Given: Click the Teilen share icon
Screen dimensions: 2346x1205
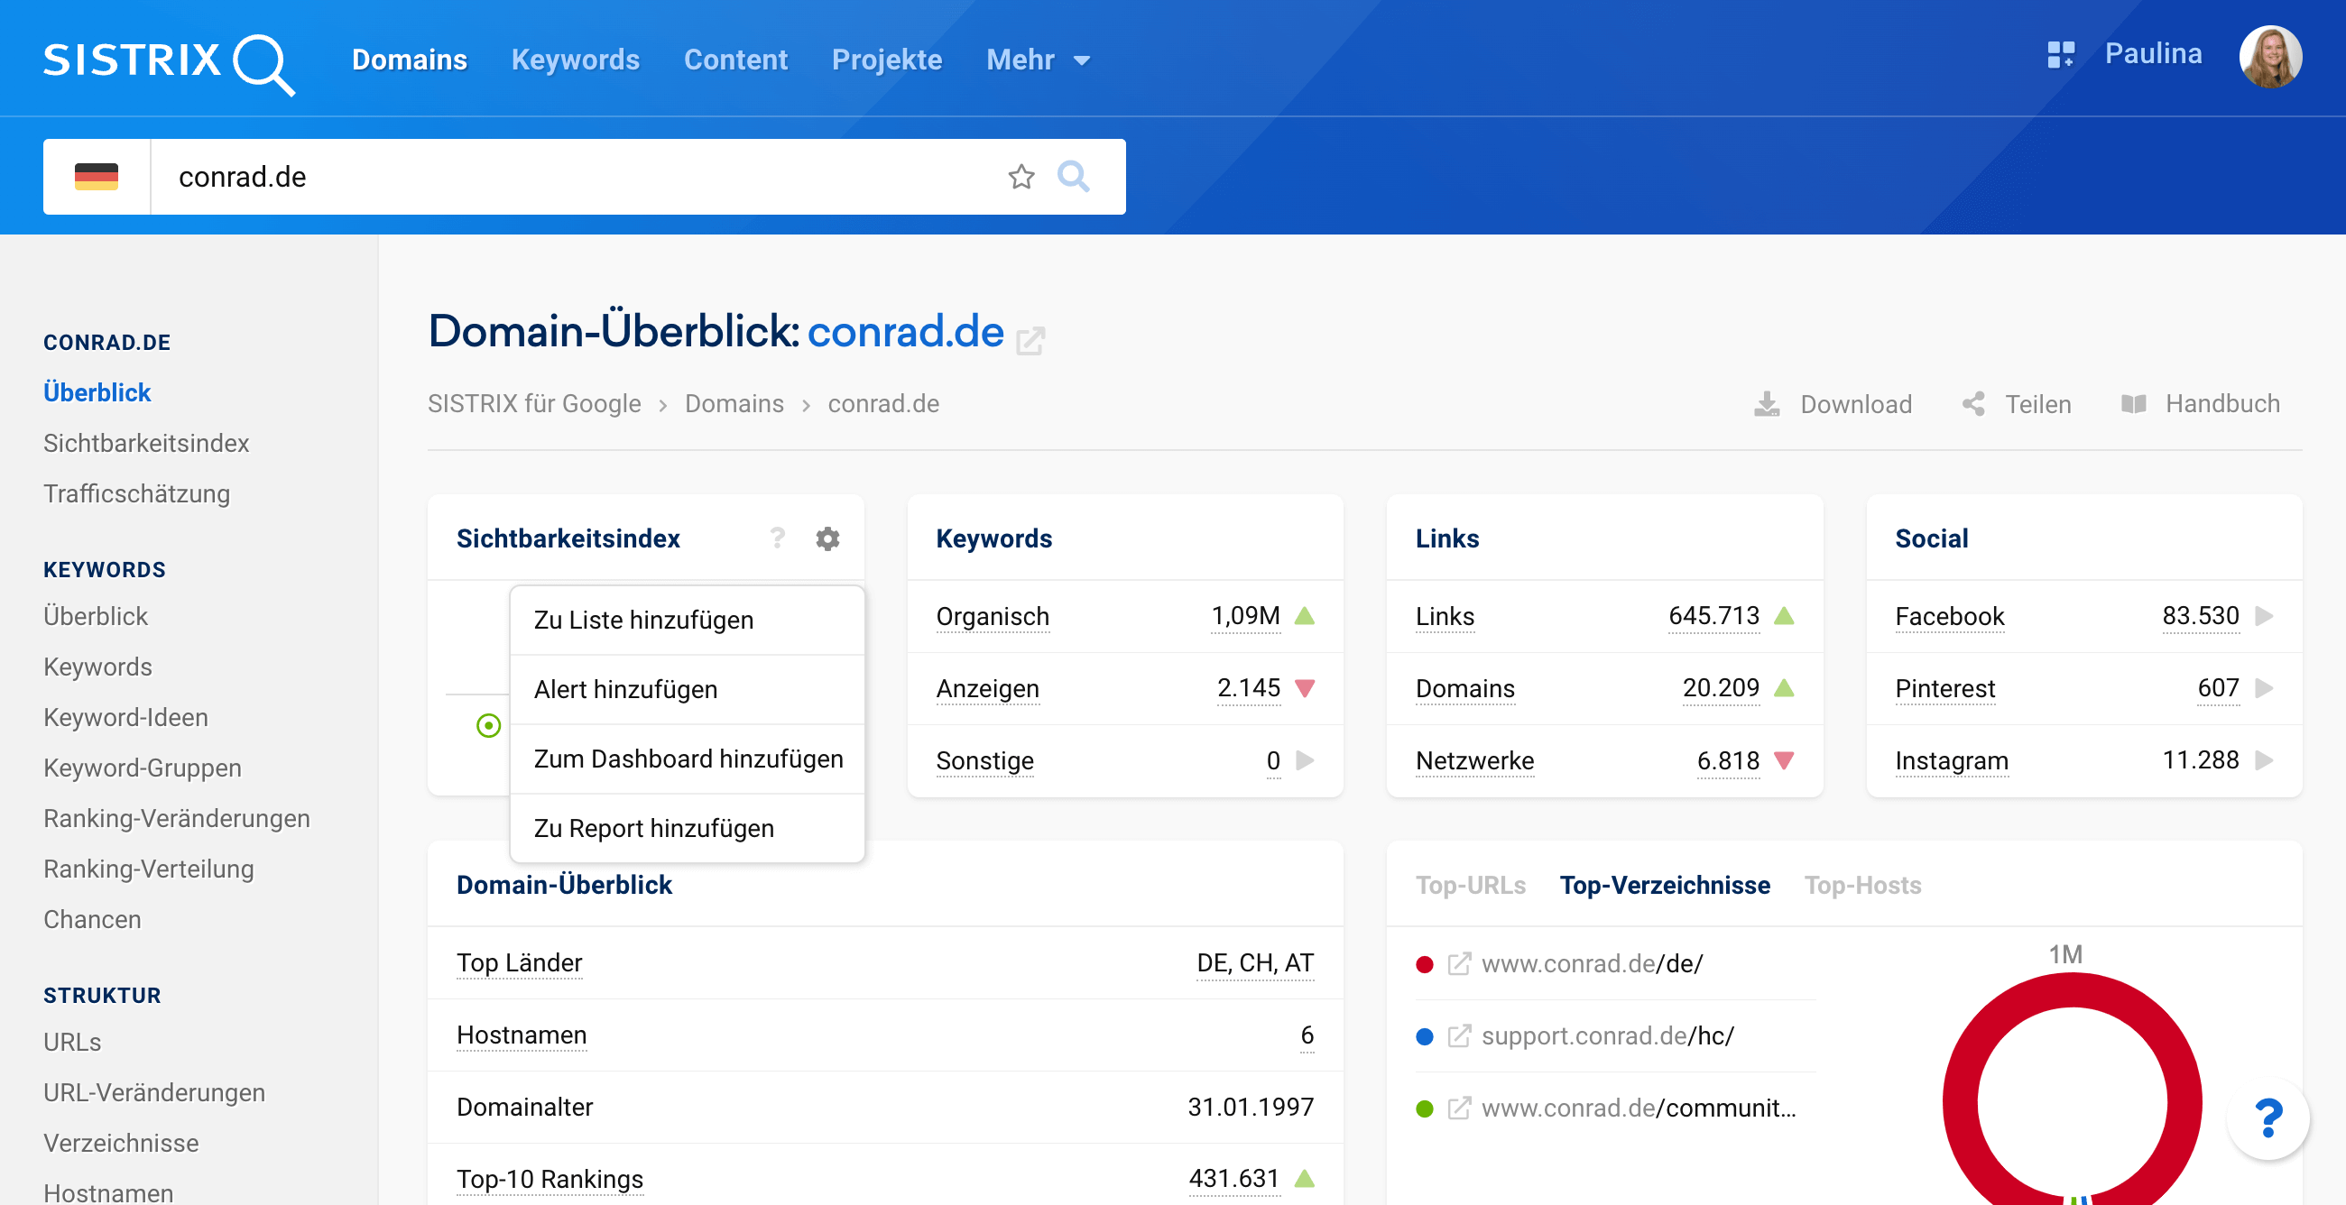Looking at the screenshot, I should (1973, 404).
